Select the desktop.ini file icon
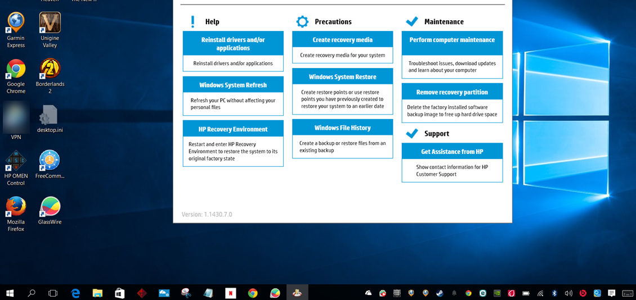Image resolution: width=636 pixels, height=300 pixels. point(50,117)
